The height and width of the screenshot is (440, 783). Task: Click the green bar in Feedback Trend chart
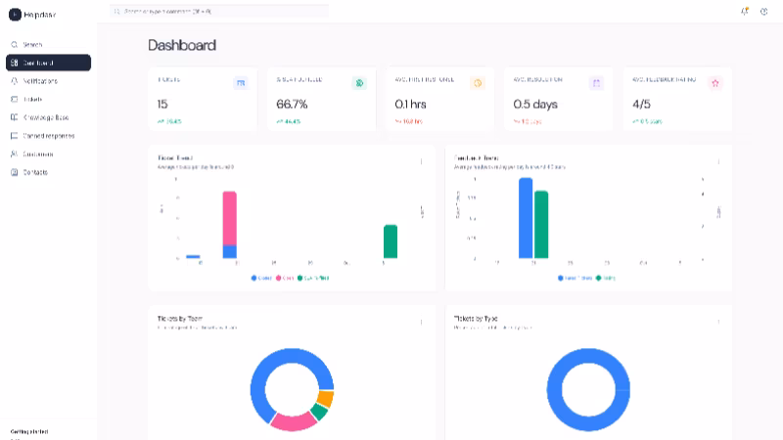point(541,225)
